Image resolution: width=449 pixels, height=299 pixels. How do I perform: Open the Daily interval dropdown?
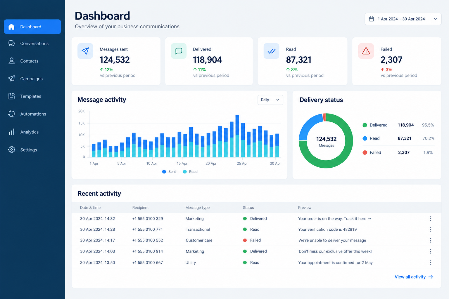pyautogui.click(x=270, y=100)
